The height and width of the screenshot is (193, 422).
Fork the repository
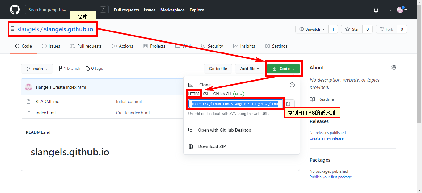[x=386, y=29]
